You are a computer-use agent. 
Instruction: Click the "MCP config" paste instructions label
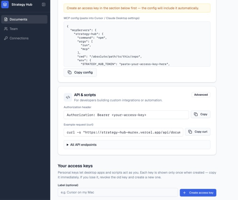(x=102, y=18)
